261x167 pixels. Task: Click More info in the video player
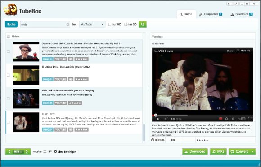pos(243,51)
